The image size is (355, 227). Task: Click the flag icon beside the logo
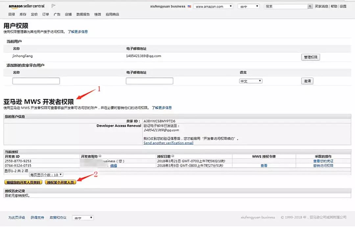coord(54,6)
